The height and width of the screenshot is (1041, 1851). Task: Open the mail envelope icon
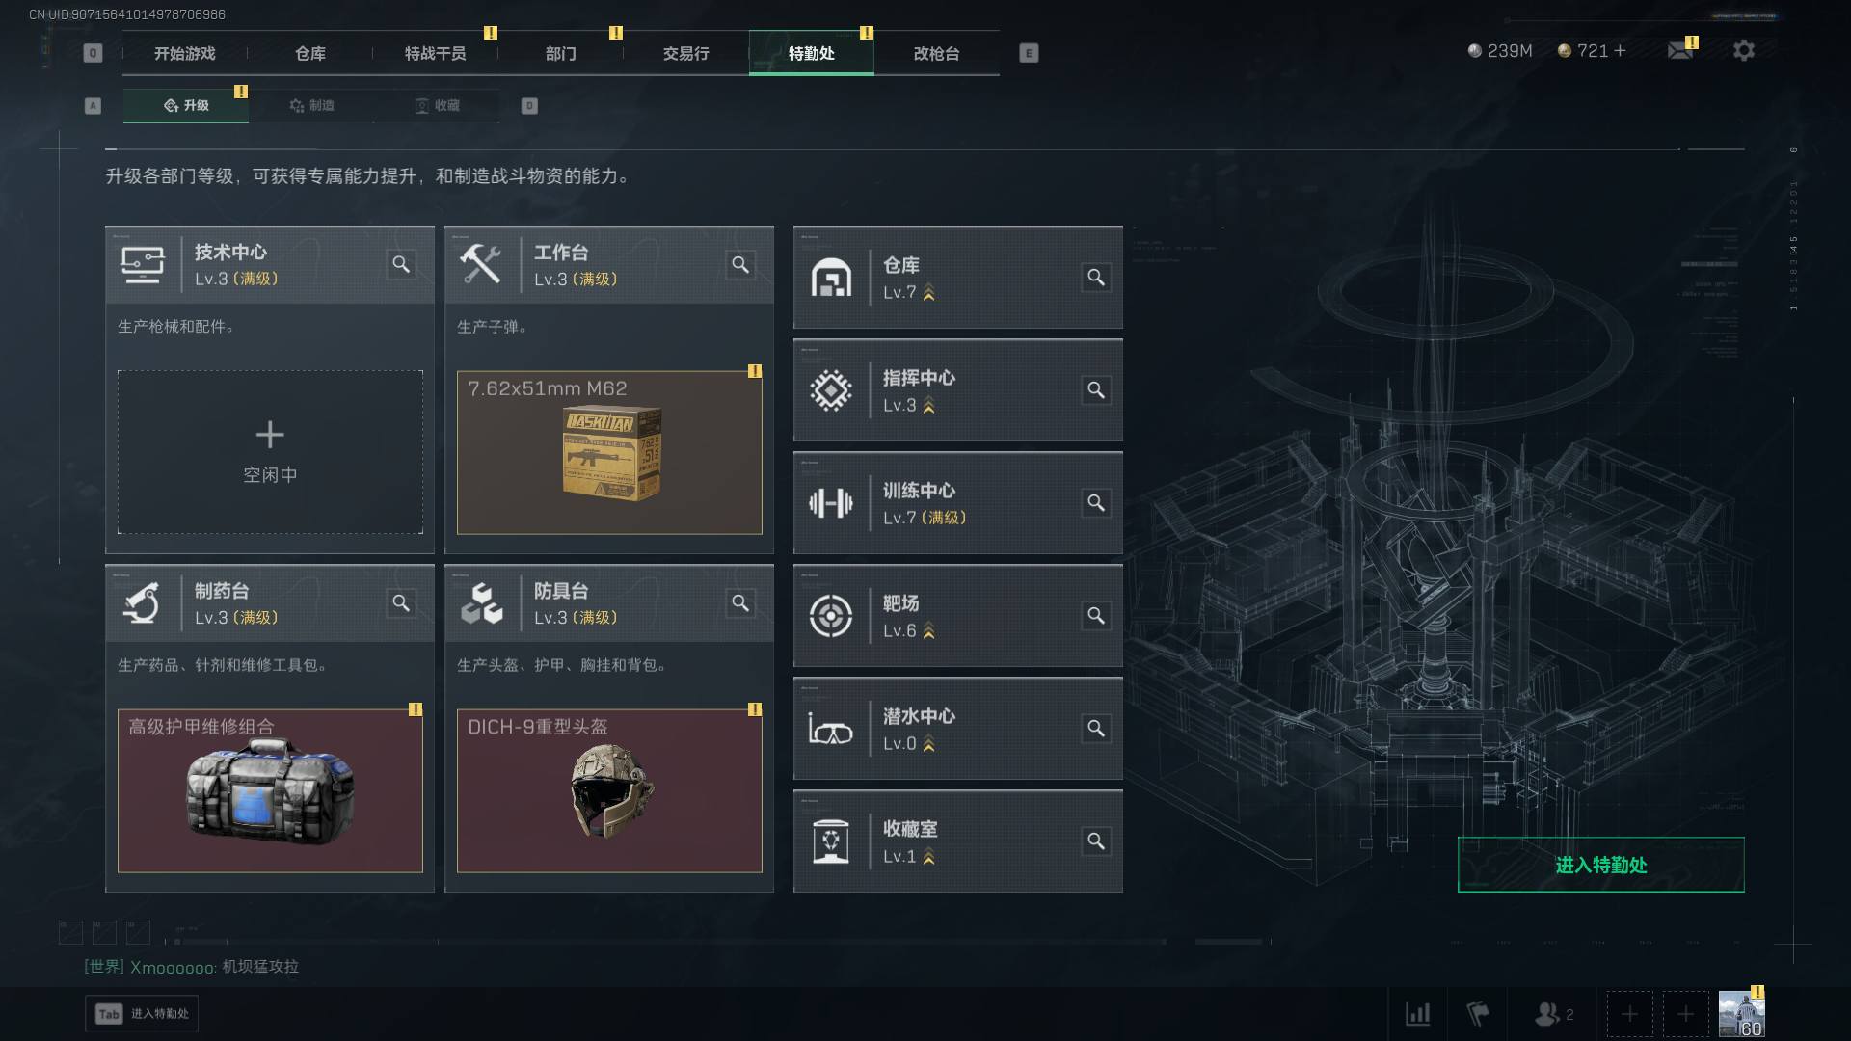(x=1680, y=51)
